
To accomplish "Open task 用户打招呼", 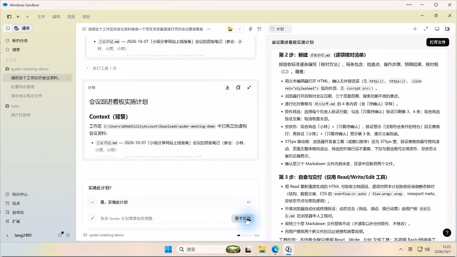I will 21,115.
